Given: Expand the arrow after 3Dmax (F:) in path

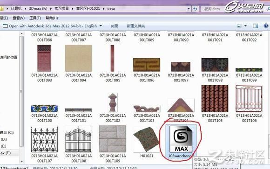Looking at the screenshot, I should click(51, 8).
